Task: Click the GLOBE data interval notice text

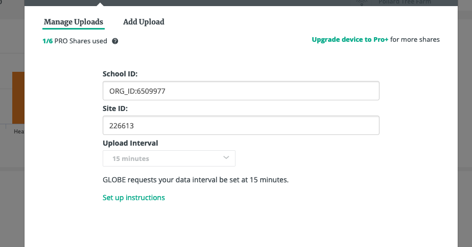Action: coord(196,180)
